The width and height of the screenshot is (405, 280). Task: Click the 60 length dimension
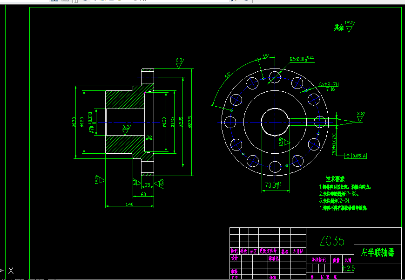click(143, 194)
